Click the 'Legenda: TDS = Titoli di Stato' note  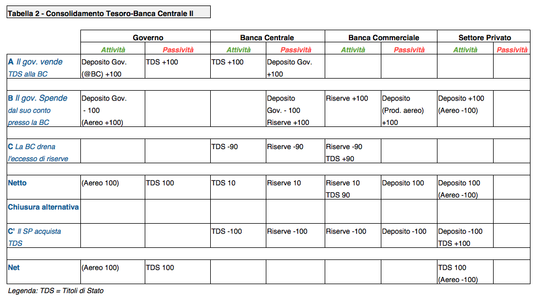coord(56,291)
